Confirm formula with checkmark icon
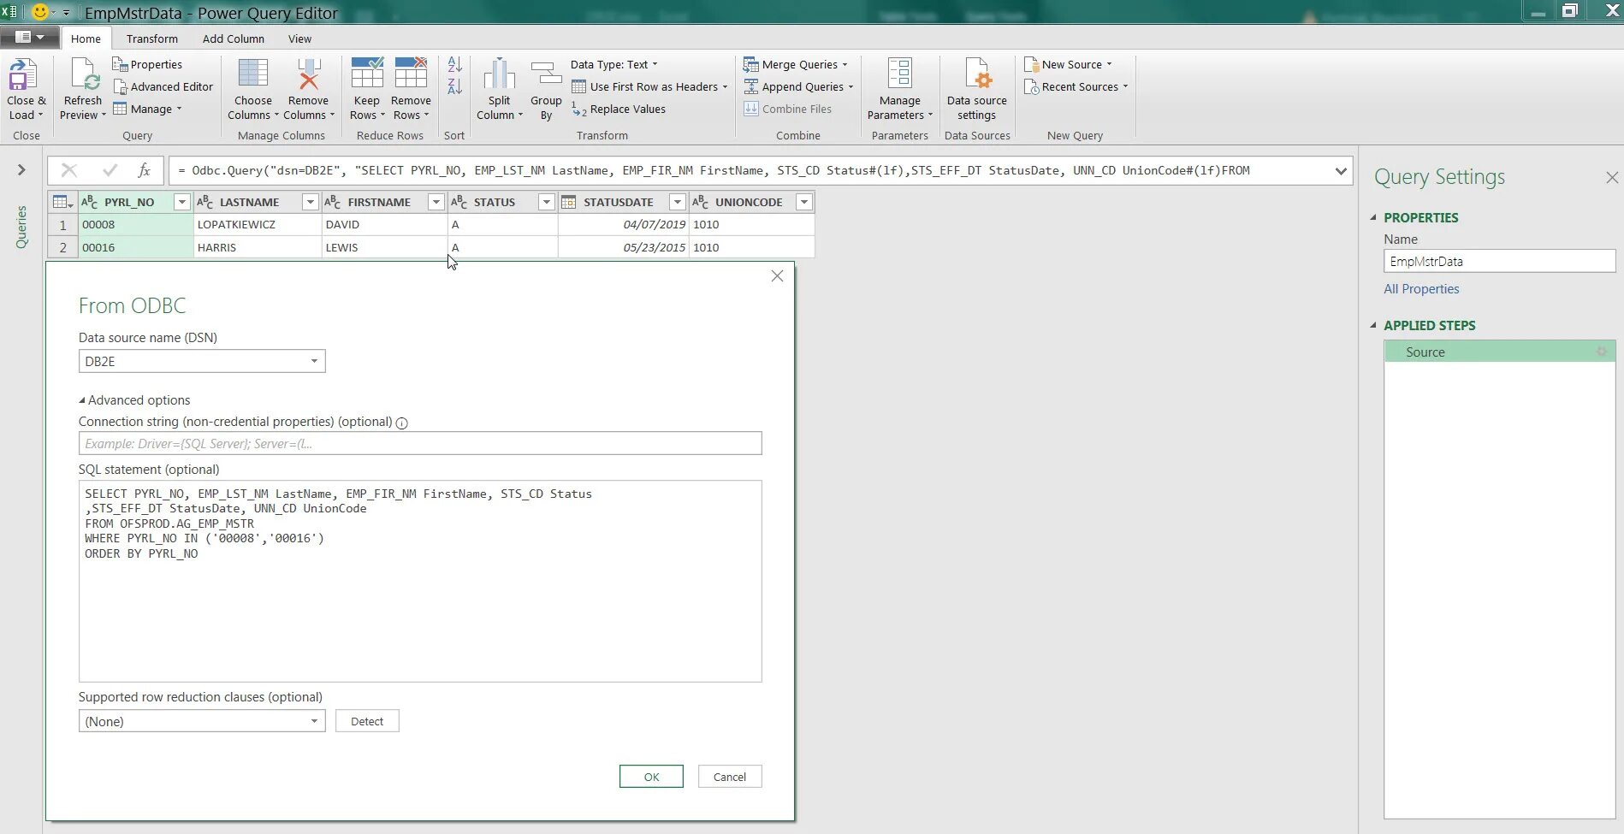Screen dimensions: 1624x834 coord(110,170)
